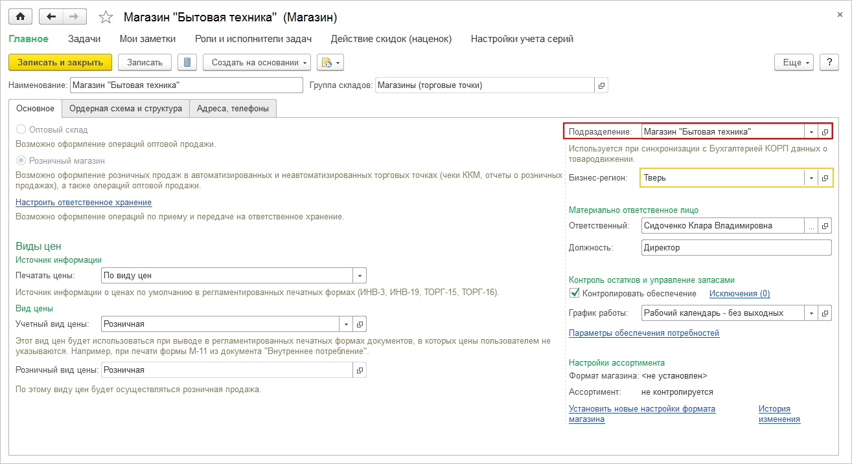Focus the Должность field with Директор

tap(736, 248)
